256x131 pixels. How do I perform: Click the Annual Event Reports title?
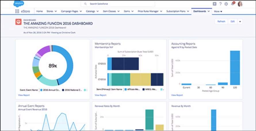[31, 106]
